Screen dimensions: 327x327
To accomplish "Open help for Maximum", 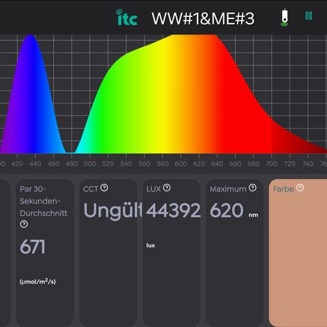I will pos(253,188).
